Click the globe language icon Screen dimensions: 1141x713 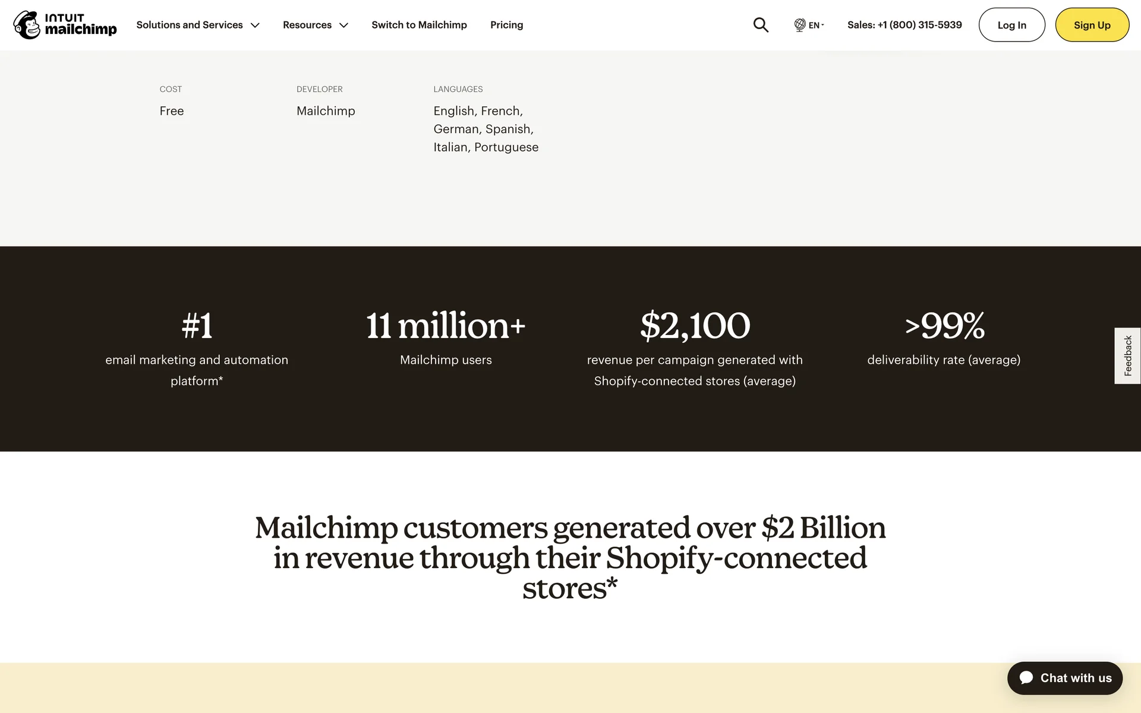(800, 25)
